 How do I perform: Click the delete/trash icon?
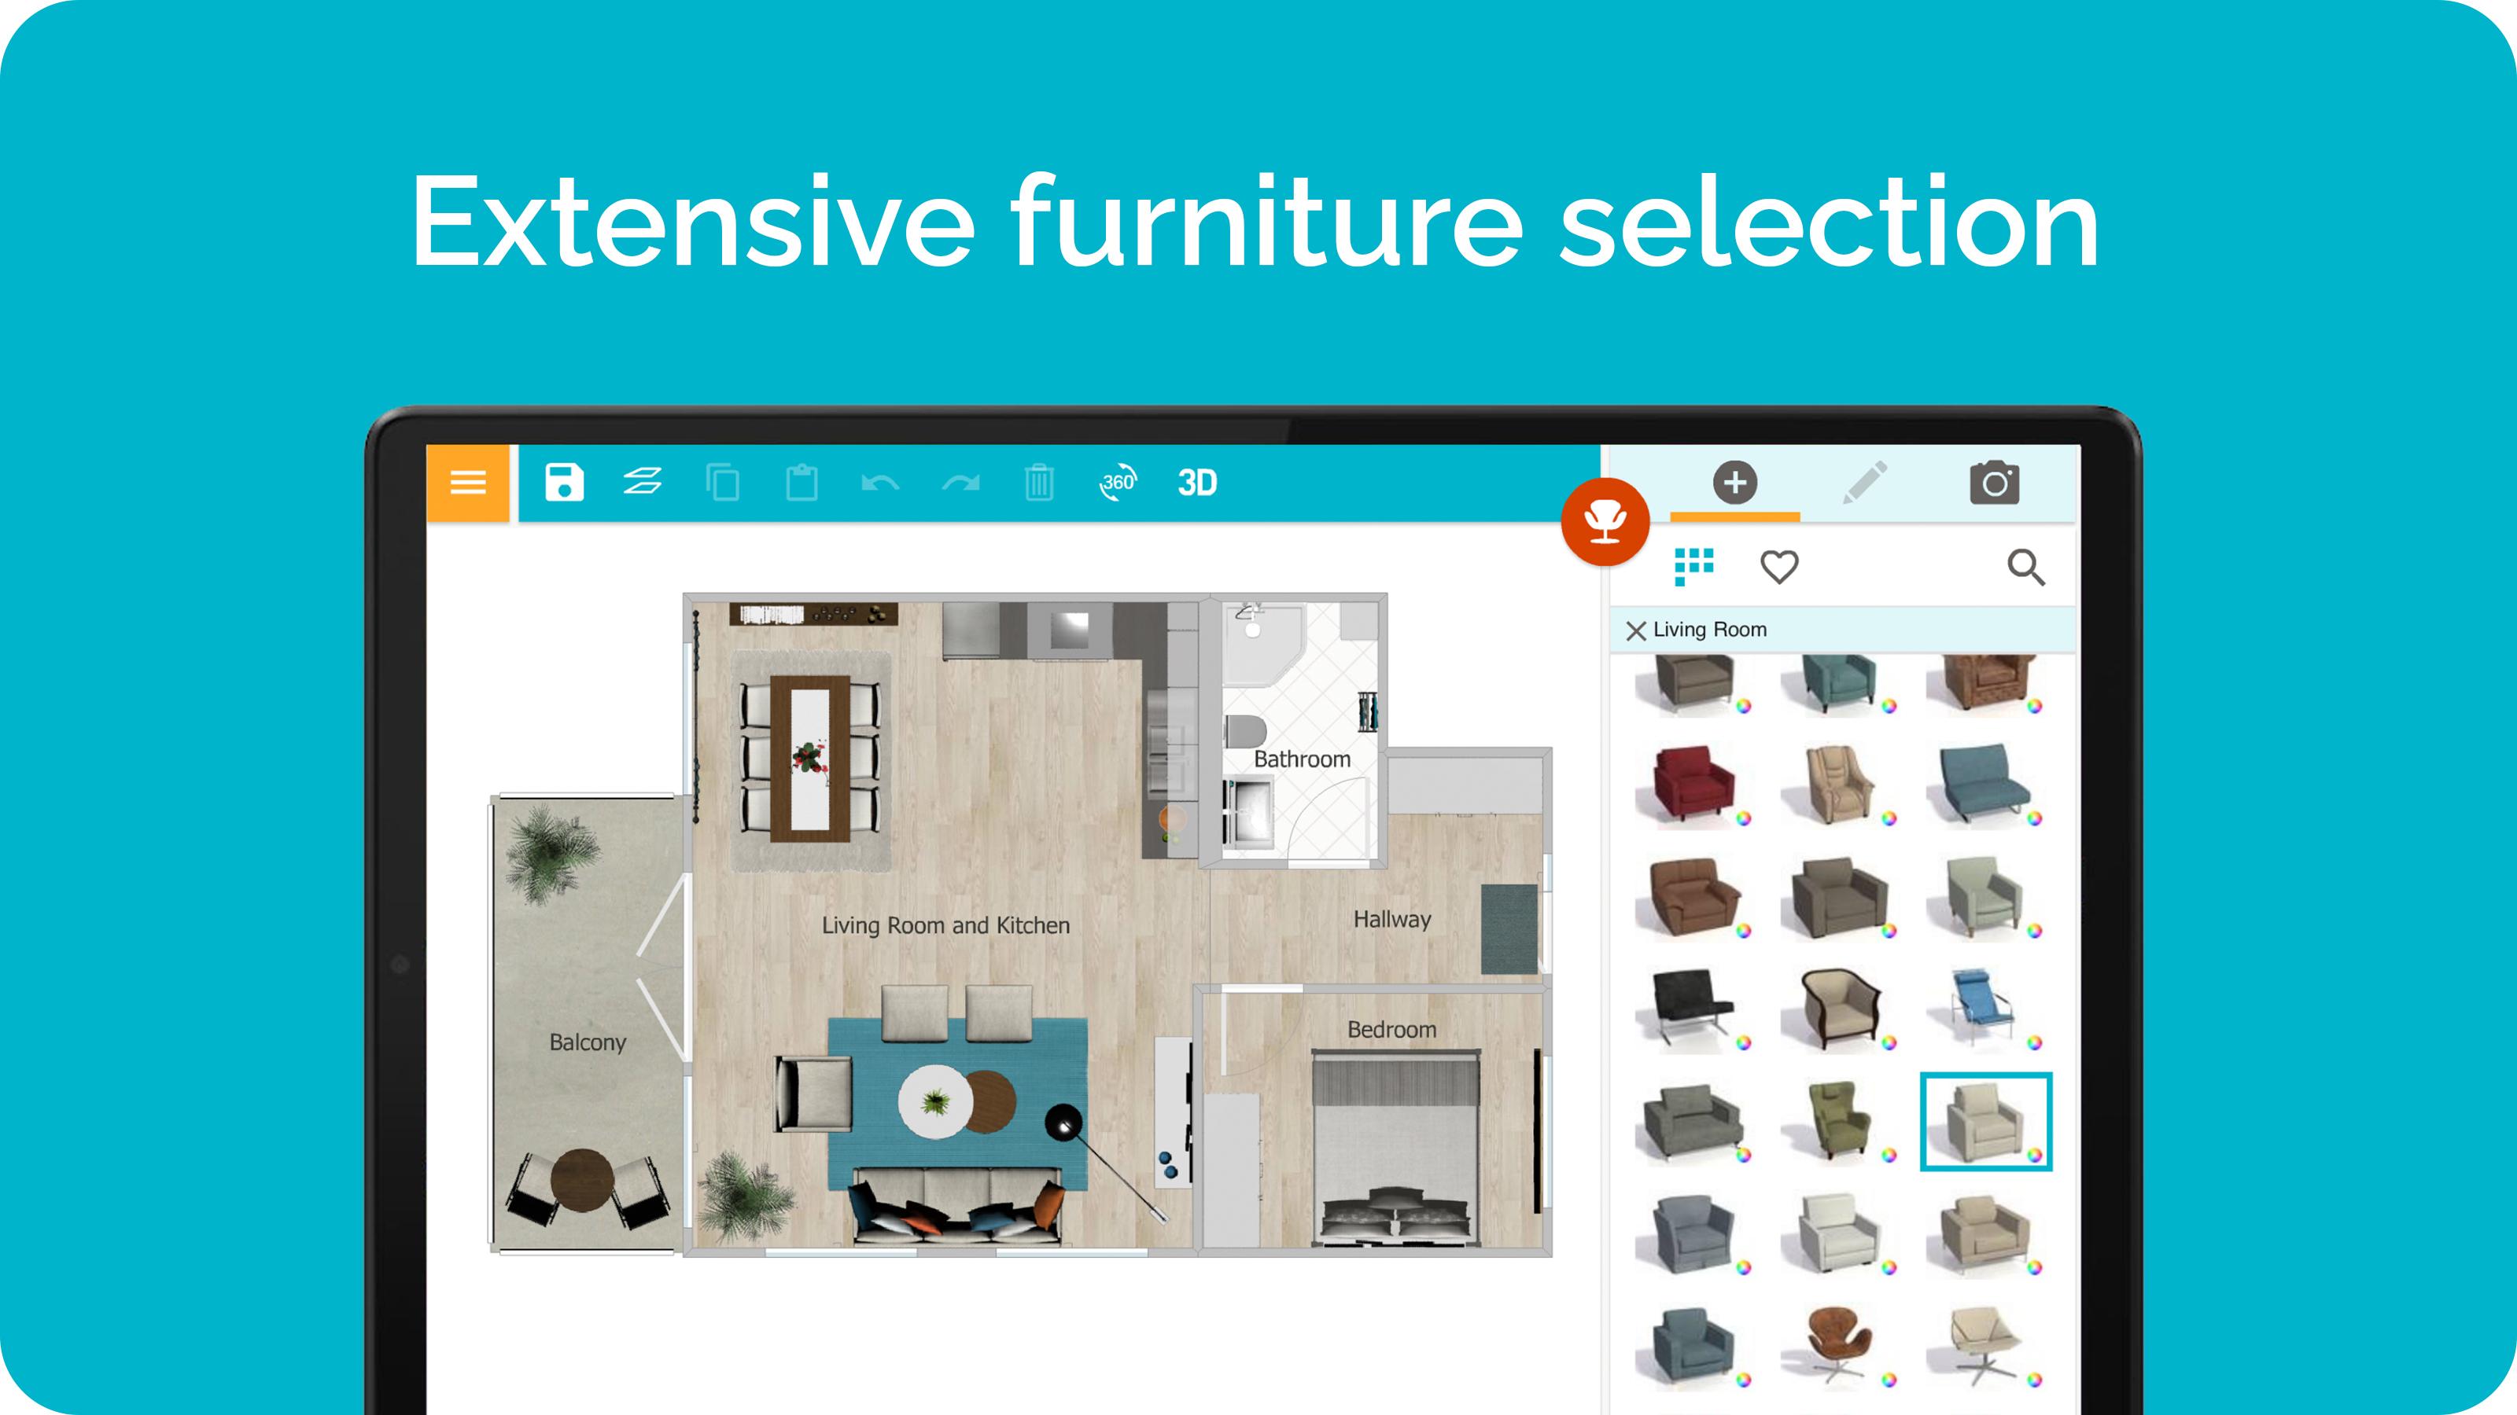click(1039, 482)
